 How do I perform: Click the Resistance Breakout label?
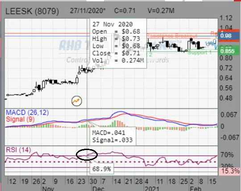tap(172, 36)
